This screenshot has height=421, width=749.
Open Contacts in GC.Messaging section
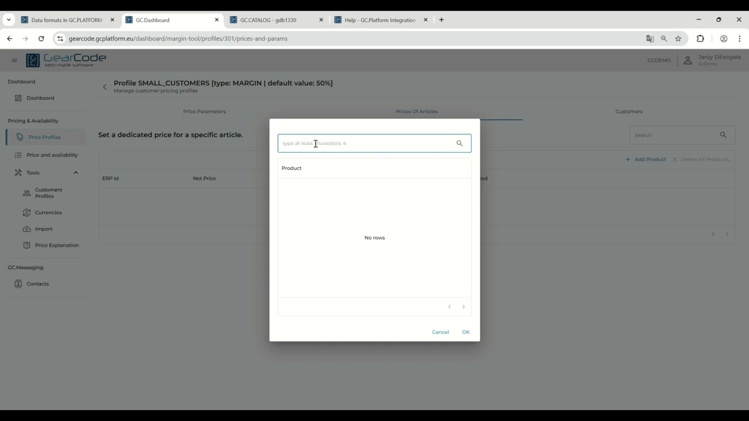pyautogui.click(x=37, y=284)
